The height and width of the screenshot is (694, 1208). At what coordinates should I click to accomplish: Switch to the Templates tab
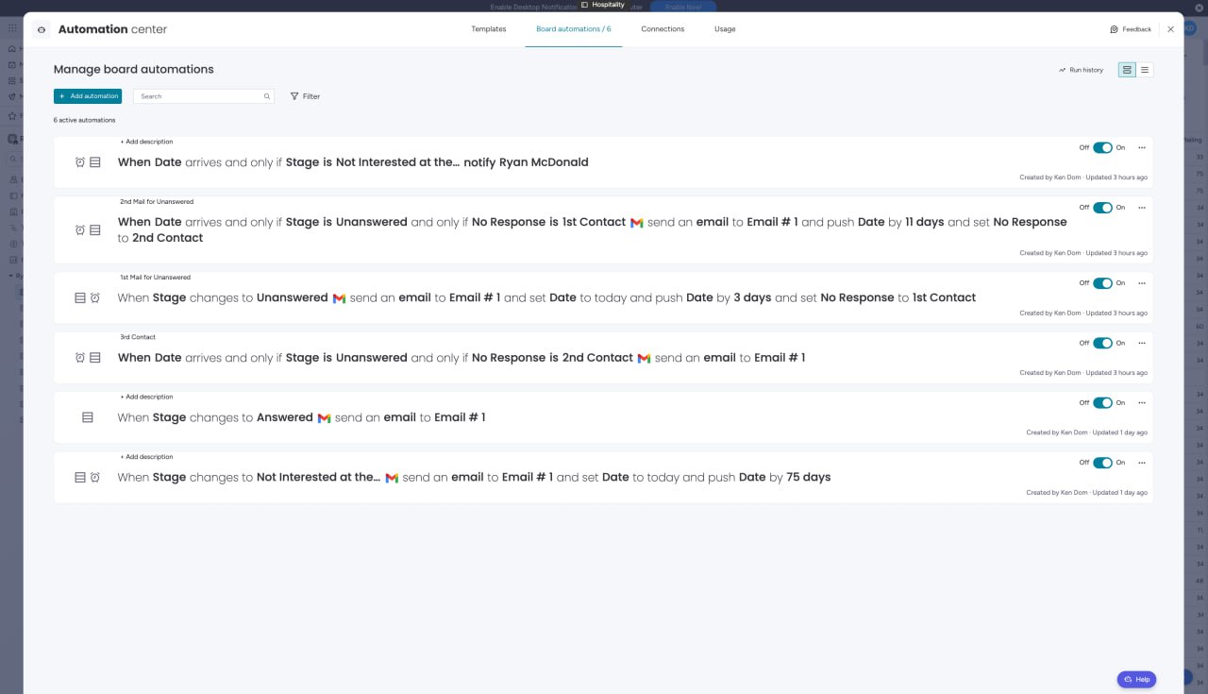[x=488, y=29]
